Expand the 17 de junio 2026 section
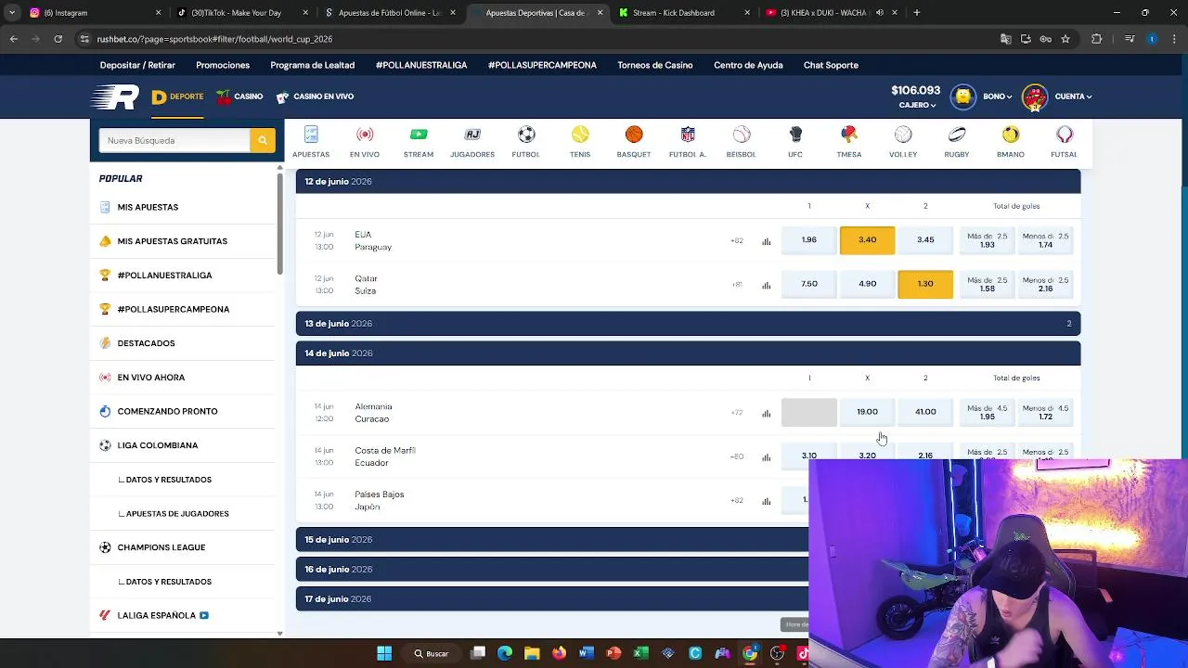Image resolution: width=1188 pixels, height=668 pixels. [x=552, y=598]
